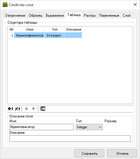Switch to the Оформление tab
Image resolution: width=140 pixels, height=159 pixels.
coord(15,15)
